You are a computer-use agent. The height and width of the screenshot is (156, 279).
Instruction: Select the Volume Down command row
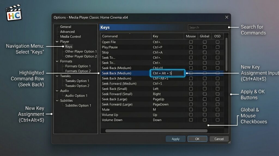click(162, 120)
